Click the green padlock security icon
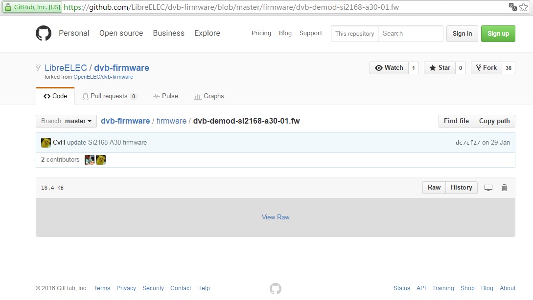Viewport: 533px width, 300px height. (8, 7)
